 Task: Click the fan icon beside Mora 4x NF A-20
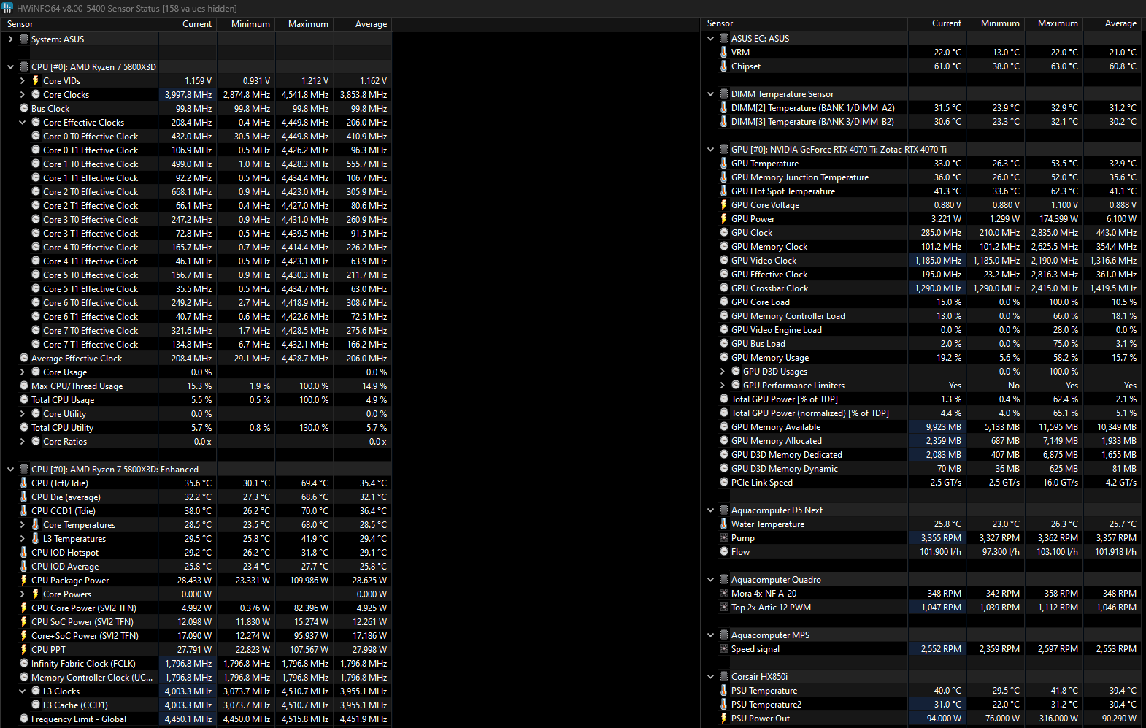[723, 593]
